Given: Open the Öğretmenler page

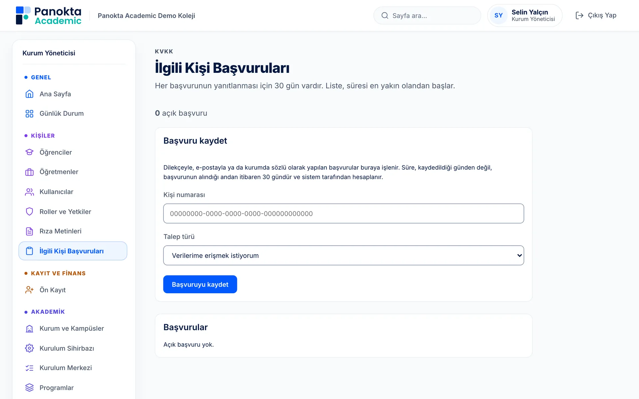Looking at the screenshot, I should point(73,172).
